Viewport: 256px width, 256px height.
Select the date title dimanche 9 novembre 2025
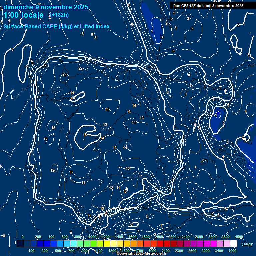[x=46, y=7]
